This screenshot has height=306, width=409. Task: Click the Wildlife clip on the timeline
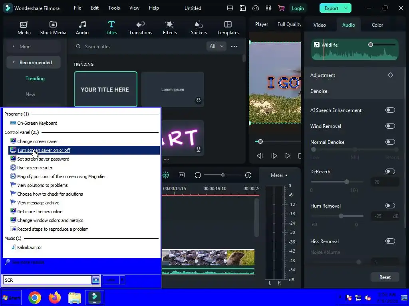click(208, 262)
